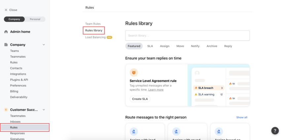The image size is (284, 140).
Task: Click the Company section heading
Action: click(x=18, y=45)
